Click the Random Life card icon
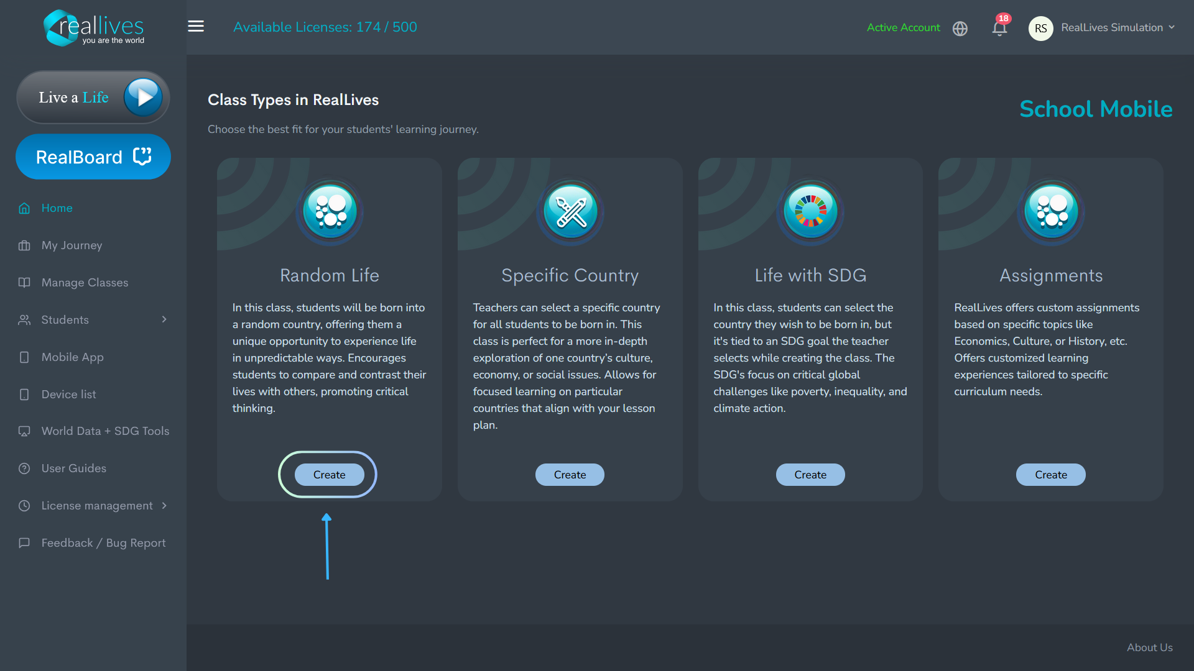 tap(330, 211)
